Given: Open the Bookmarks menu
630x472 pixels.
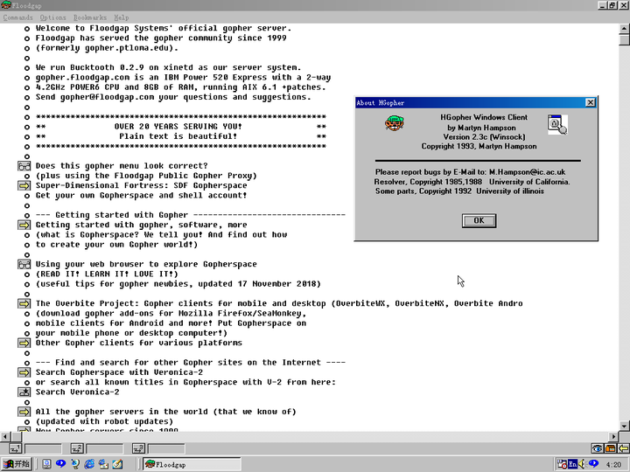Looking at the screenshot, I should [89, 17].
